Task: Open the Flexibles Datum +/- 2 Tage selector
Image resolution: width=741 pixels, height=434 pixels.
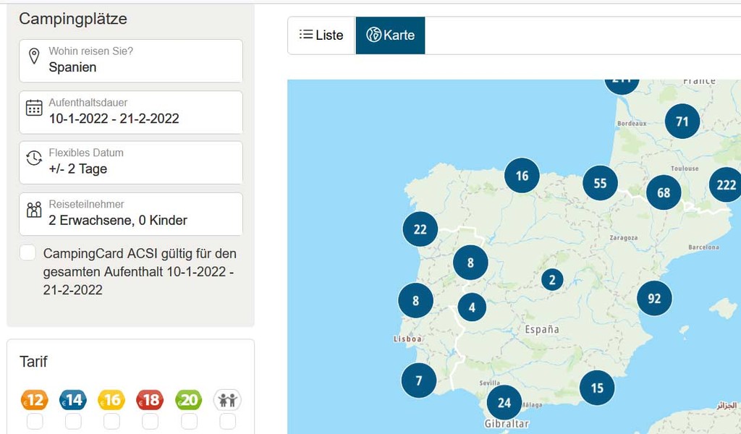Action: 131,163
